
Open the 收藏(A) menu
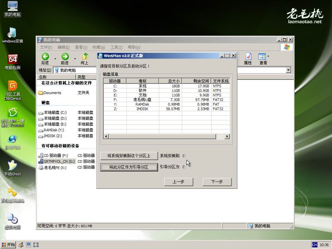pos(99,47)
